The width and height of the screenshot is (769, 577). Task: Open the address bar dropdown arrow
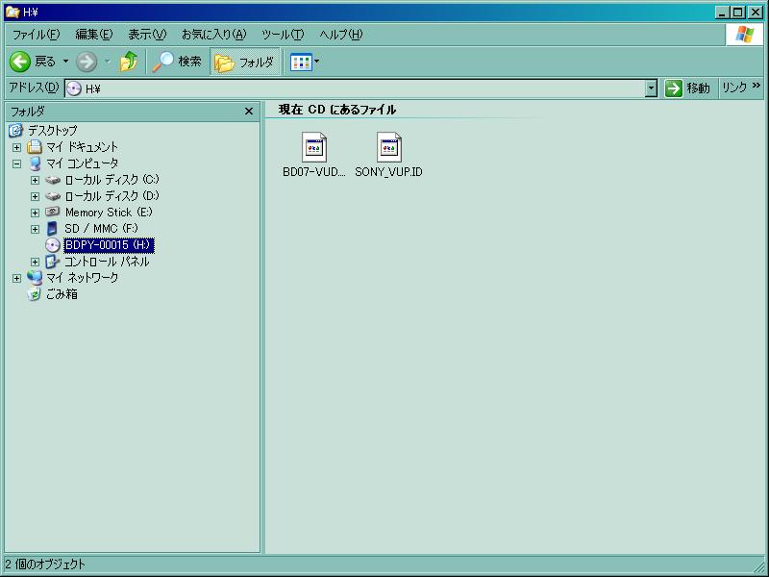[651, 88]
